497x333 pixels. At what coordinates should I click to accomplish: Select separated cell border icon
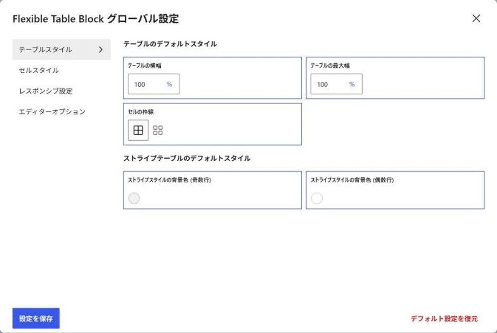pos(158,130)
